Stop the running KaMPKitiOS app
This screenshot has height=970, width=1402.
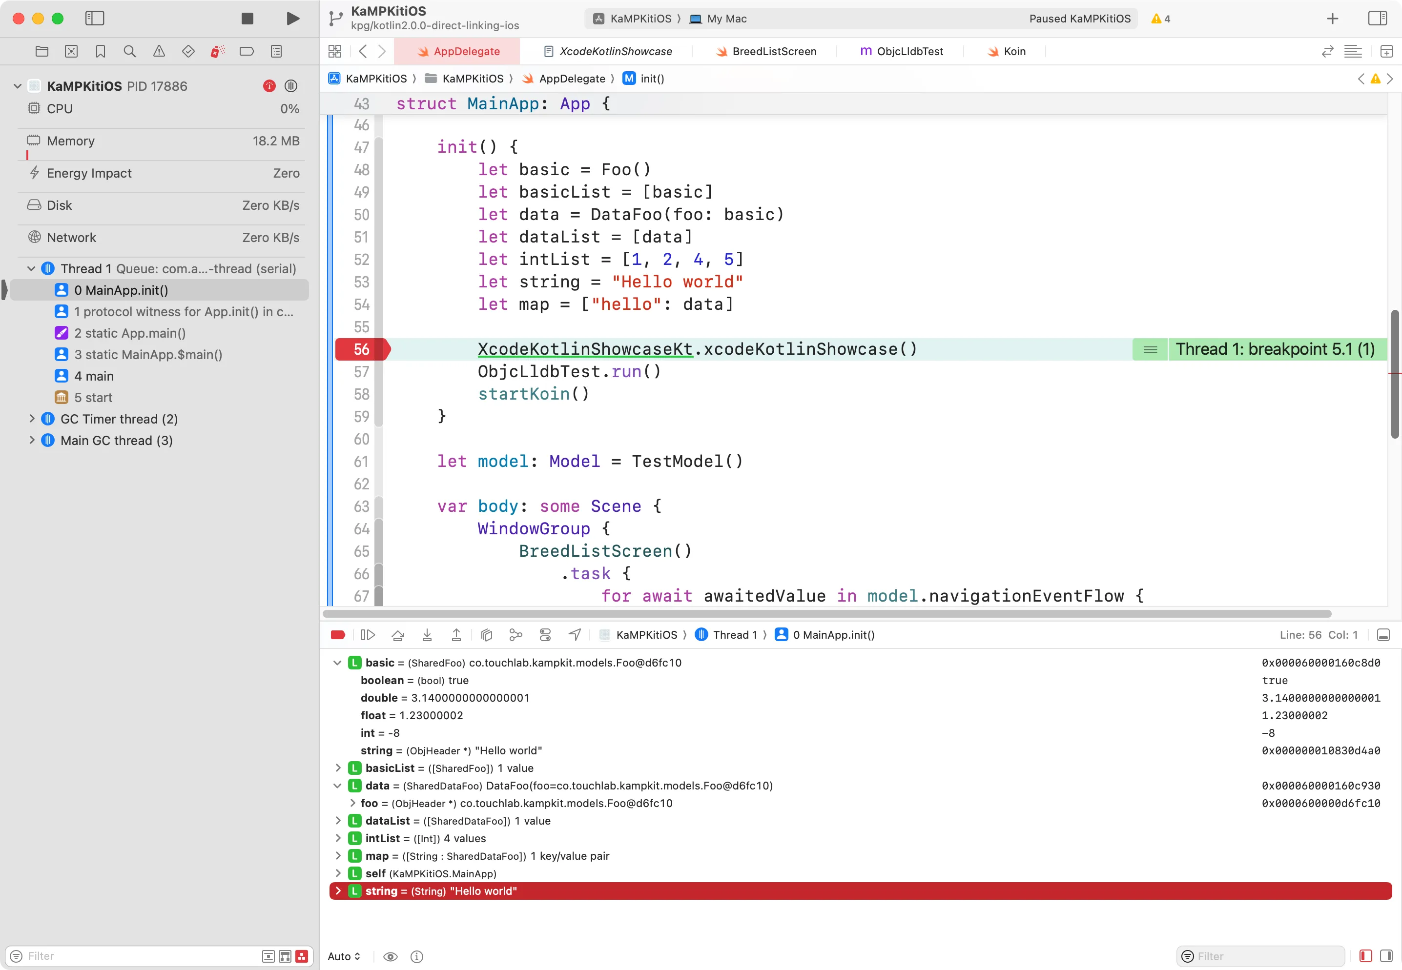tap(247, 18)
